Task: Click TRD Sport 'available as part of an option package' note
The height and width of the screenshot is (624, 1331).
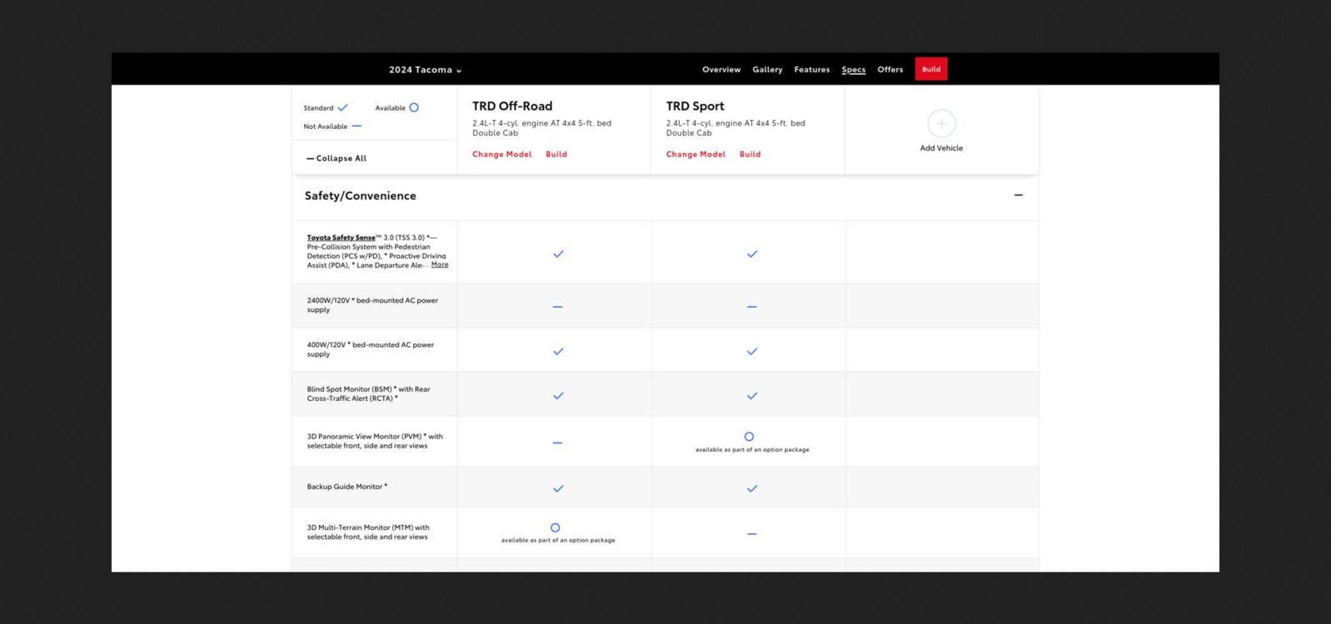Action: [x=752, y=450]
